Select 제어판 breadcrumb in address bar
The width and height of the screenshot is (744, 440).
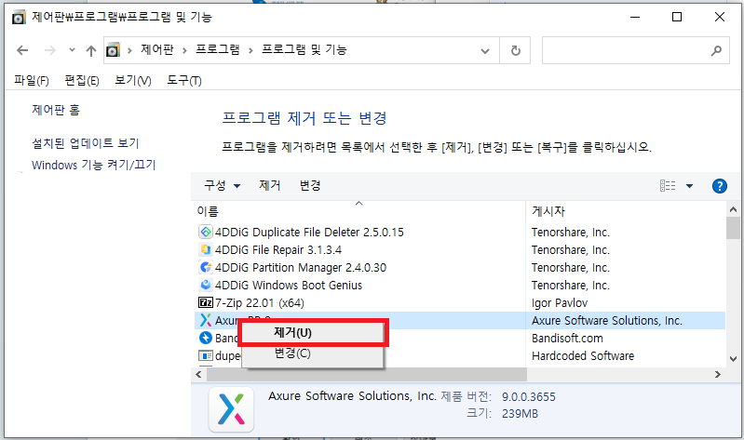(x=157, y=49)
